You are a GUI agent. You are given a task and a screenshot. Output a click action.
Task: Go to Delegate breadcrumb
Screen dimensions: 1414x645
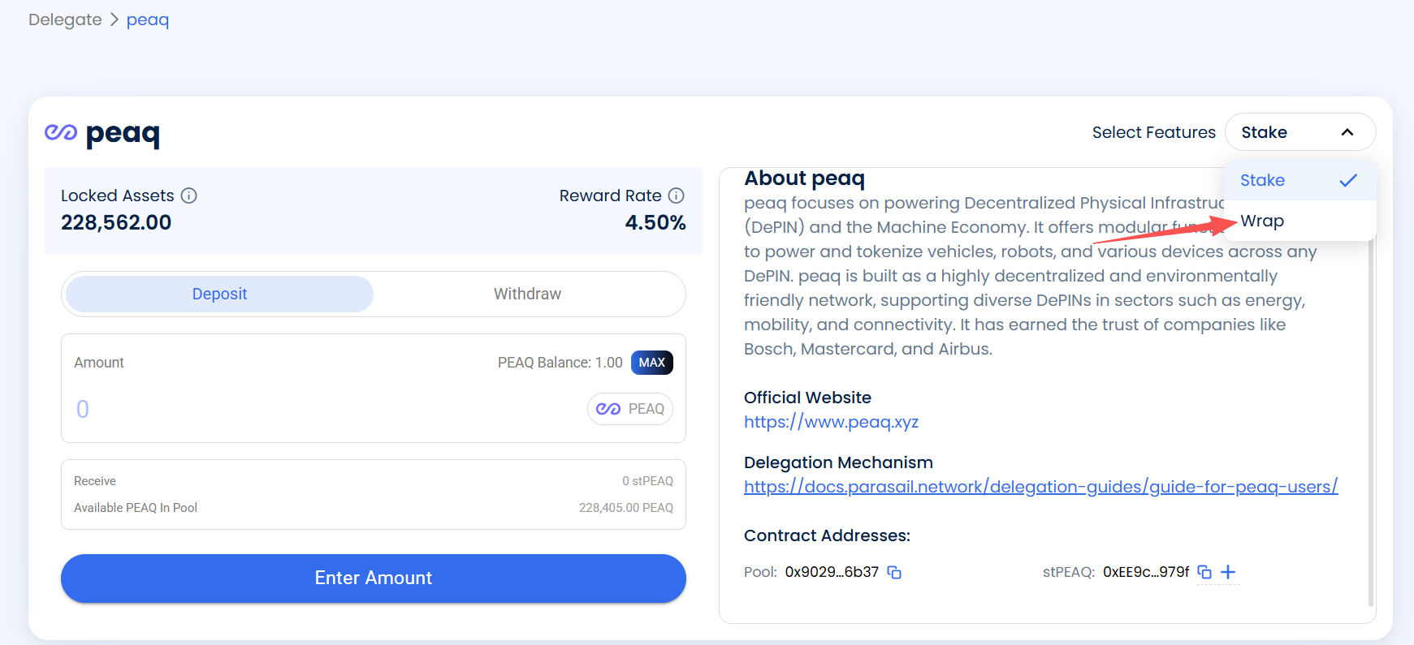click(x=65, y=19)
